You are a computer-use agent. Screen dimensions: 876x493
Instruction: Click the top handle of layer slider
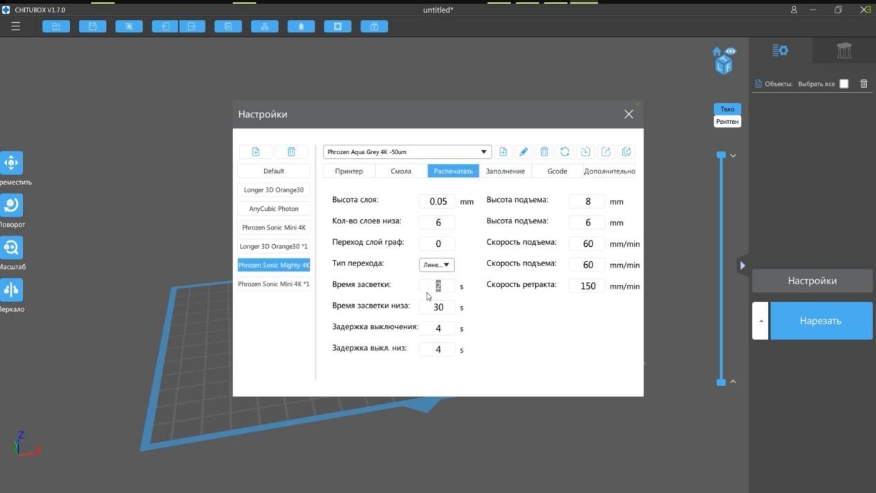coord(721,155)
